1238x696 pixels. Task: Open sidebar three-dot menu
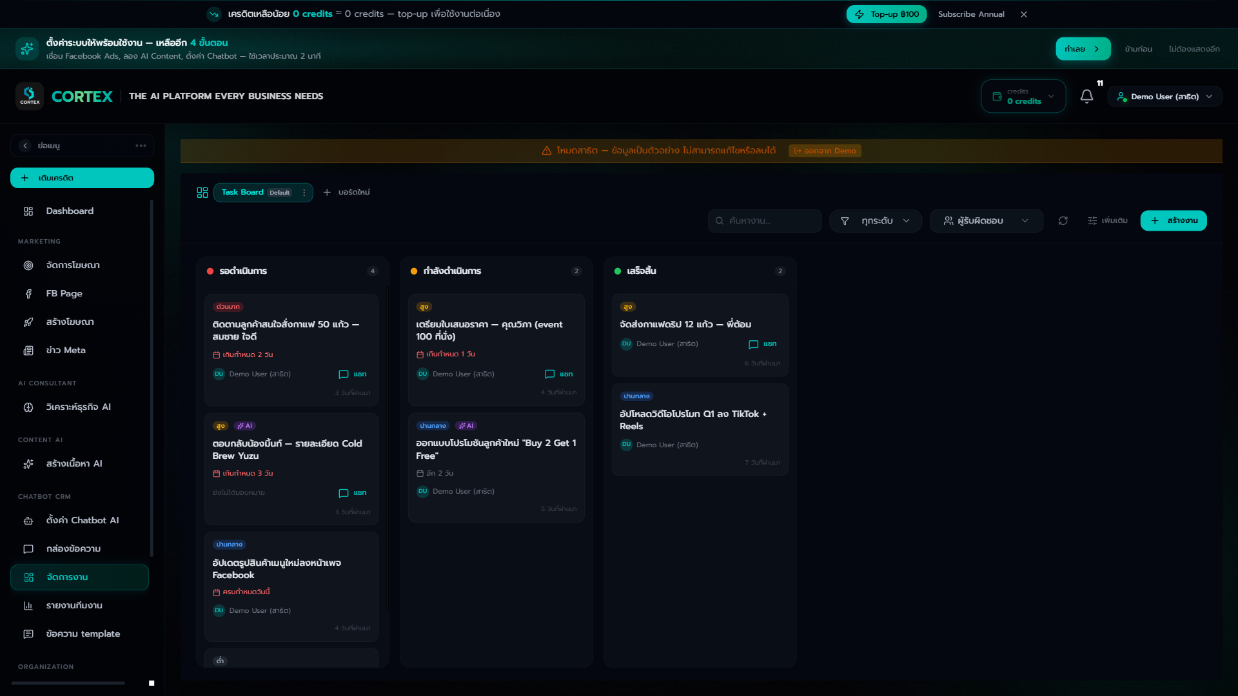click(x=141, y=146)
